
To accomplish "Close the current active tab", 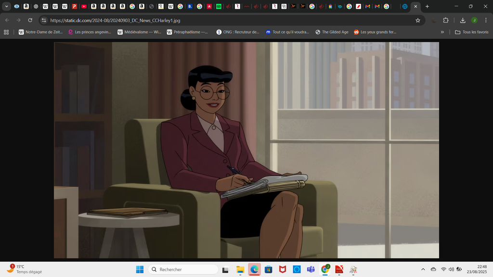I will 415,6.
